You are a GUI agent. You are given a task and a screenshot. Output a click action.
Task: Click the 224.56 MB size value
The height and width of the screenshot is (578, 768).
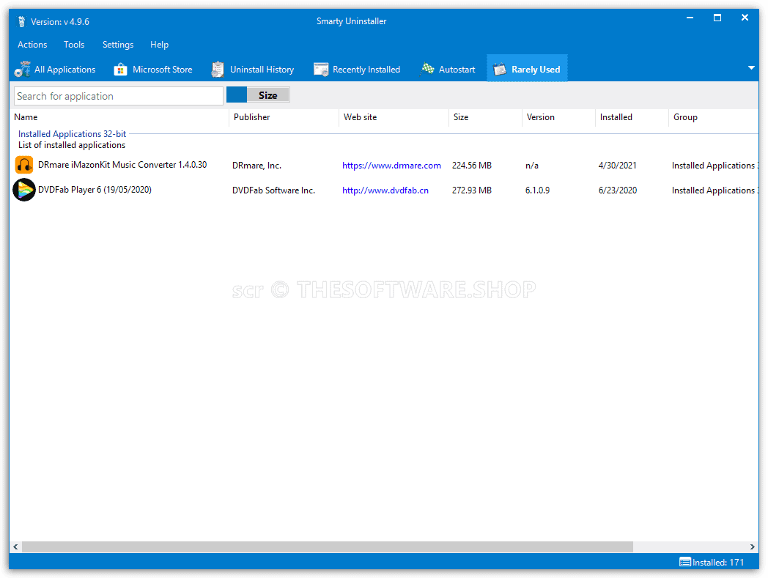[x=472, y=166]
